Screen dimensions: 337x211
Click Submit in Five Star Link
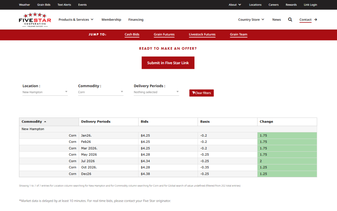[168, 63]
